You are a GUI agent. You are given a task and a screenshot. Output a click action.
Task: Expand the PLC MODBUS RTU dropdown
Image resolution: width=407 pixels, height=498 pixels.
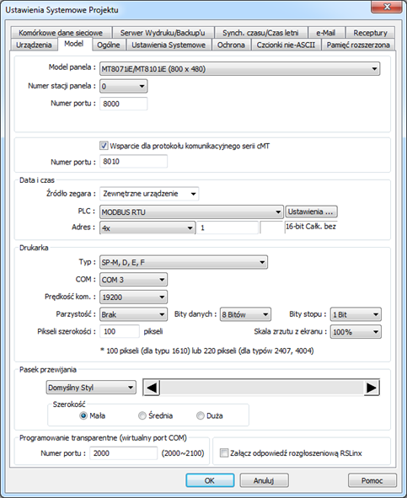(191, 212)
